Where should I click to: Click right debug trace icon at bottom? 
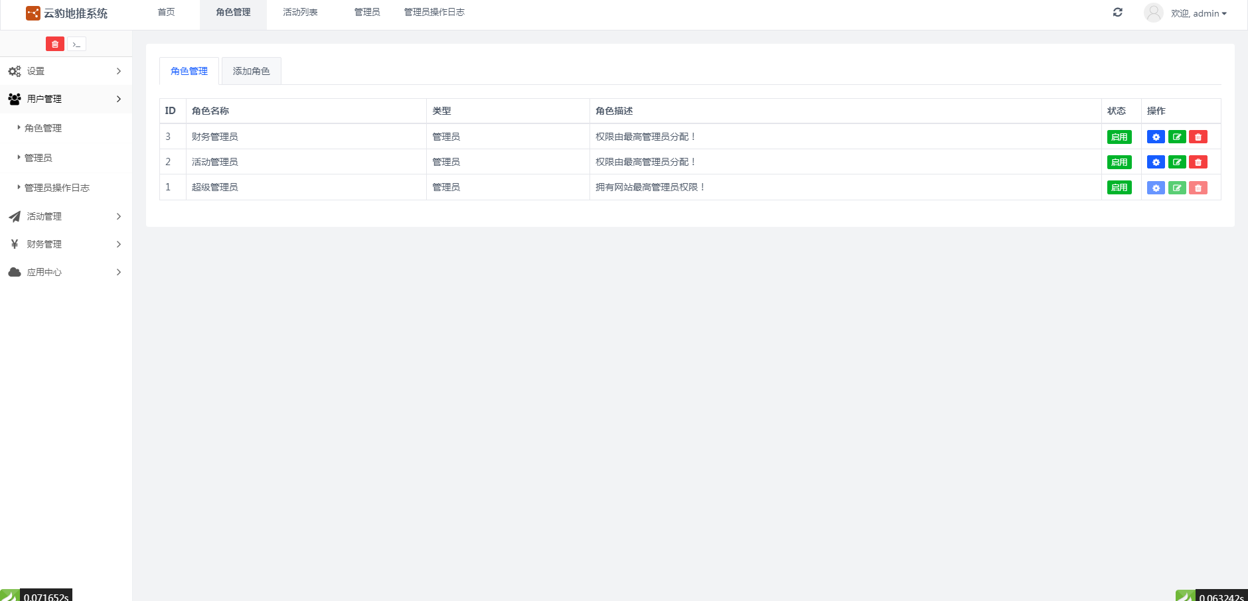click(1186, 596)
